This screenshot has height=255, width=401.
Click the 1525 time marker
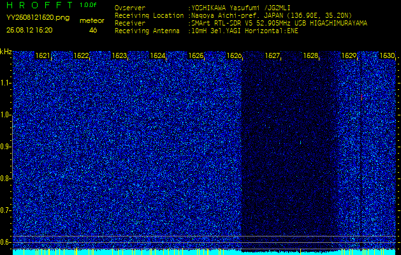[x=196, y=55]
